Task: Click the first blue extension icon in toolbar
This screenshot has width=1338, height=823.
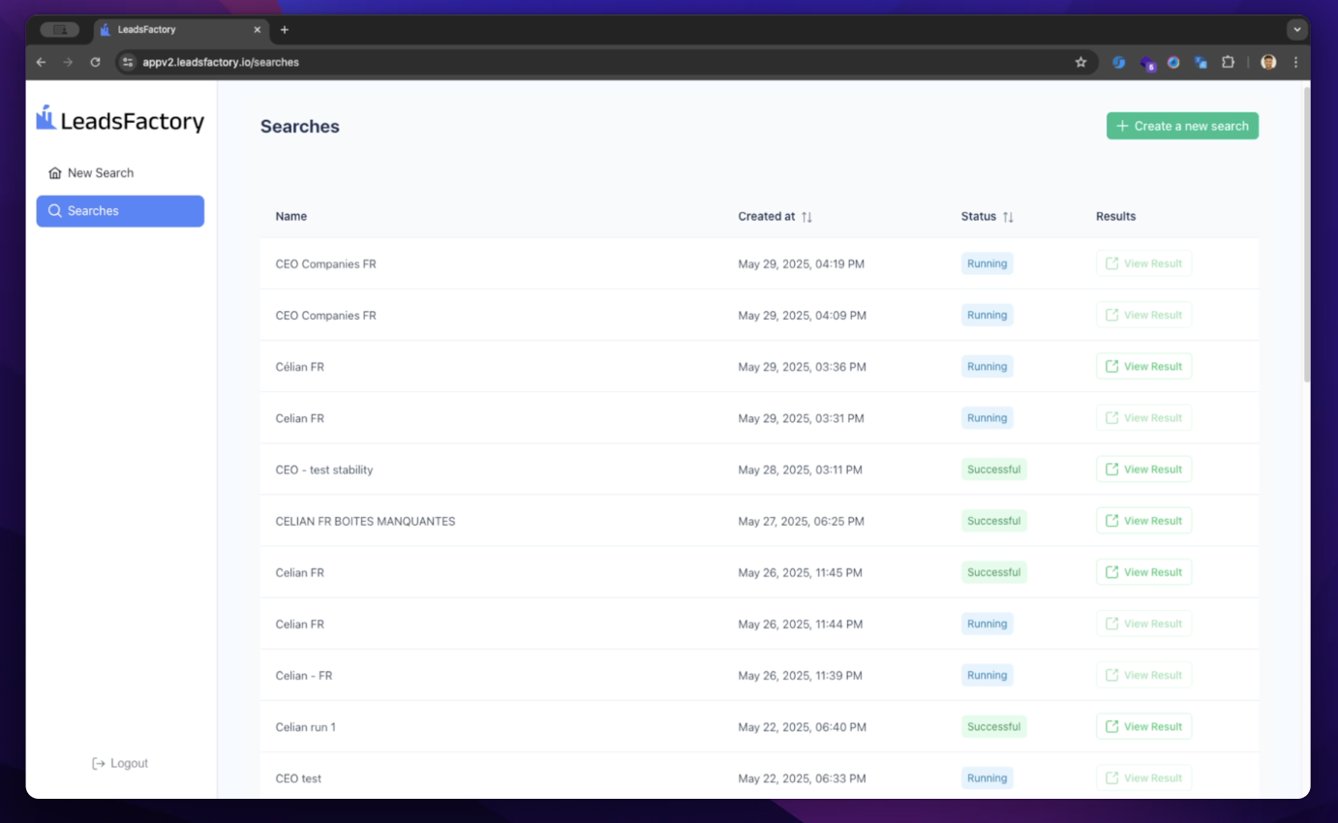Action: pos(1118,62)
